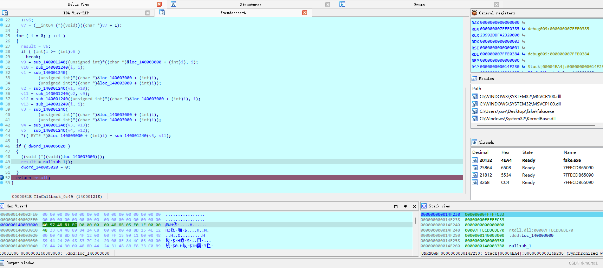
Task: Click the Stack view panel icon
Action: (x=424, y=206)
